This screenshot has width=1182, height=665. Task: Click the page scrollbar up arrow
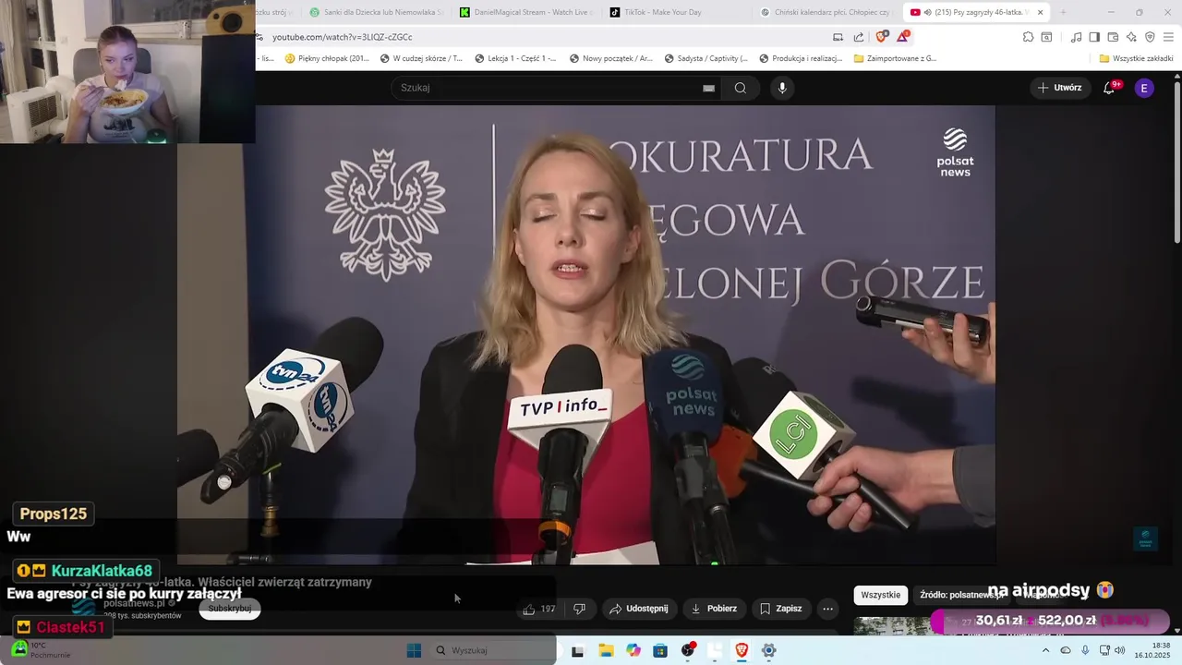[1176, 76]
